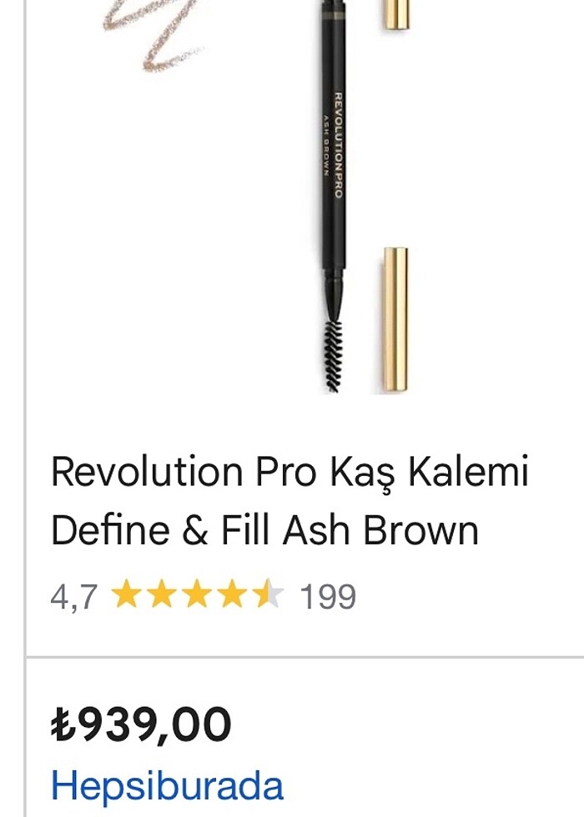This screenshot has width=584, height=817.
Task: Click the Define & Fill Ash Brown line
Action: [265, 530]
